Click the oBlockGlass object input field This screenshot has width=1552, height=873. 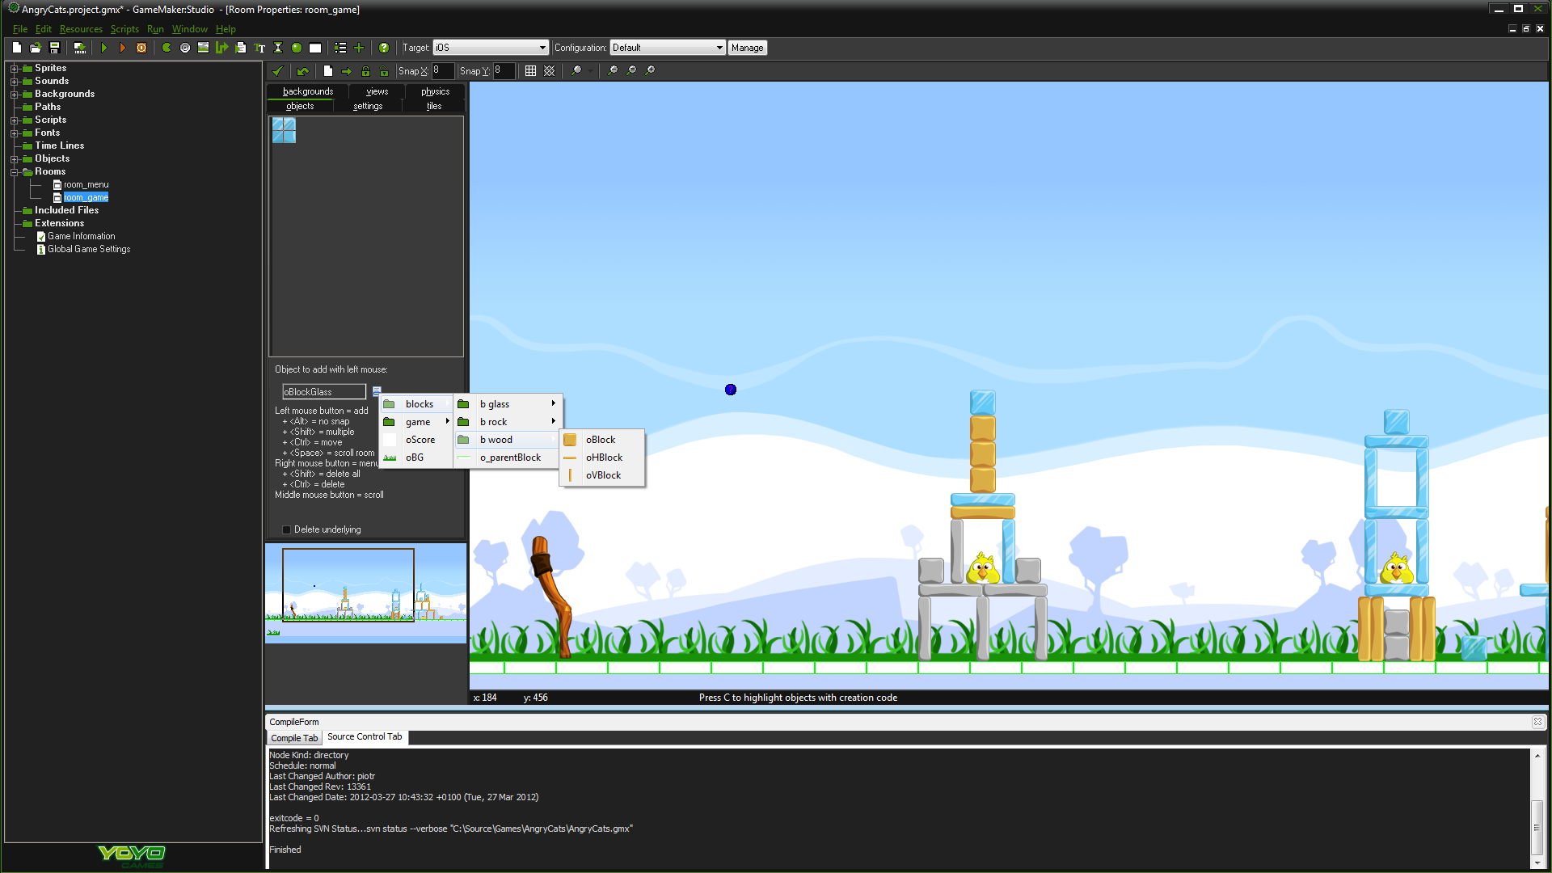click(x=322, y=391)
